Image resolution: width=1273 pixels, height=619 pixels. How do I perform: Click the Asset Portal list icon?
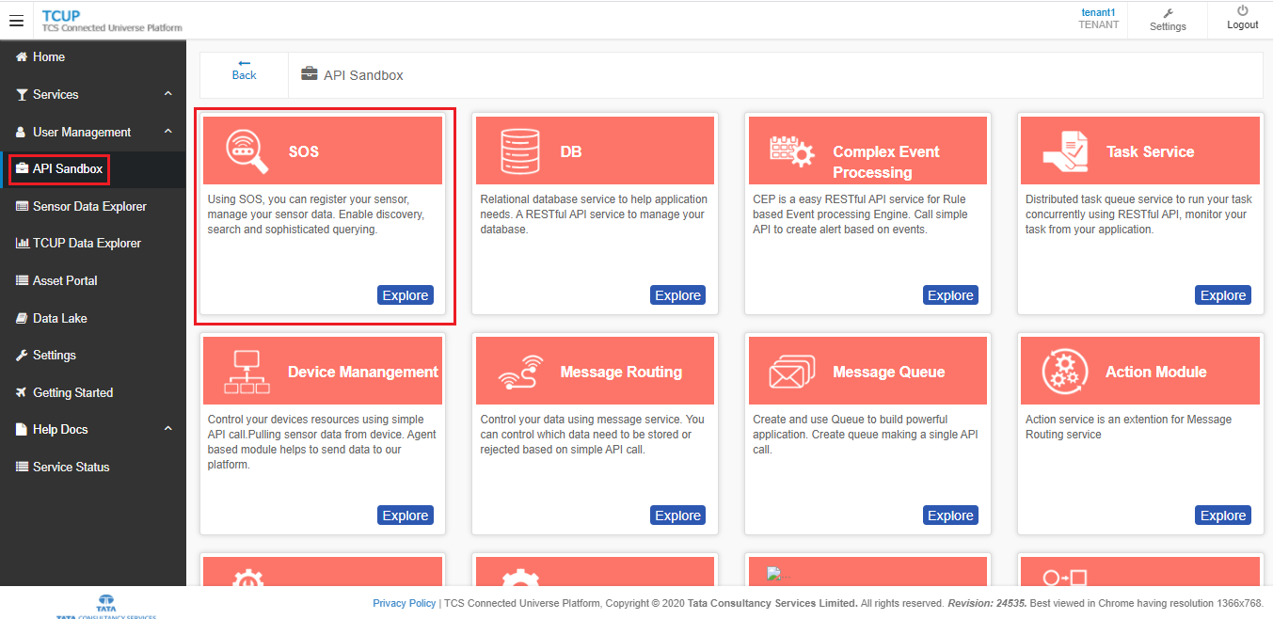(x=24, y=280)
